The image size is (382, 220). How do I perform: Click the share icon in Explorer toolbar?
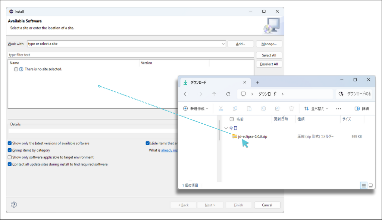point(277,109)
